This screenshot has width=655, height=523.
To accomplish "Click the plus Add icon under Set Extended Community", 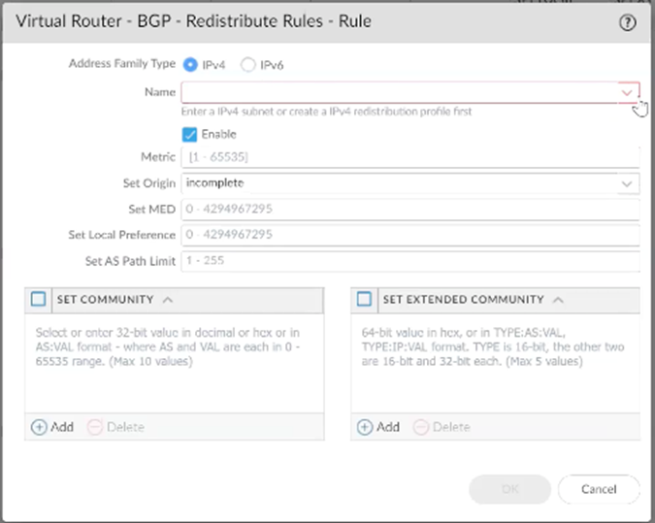I will tap(366, 427).
